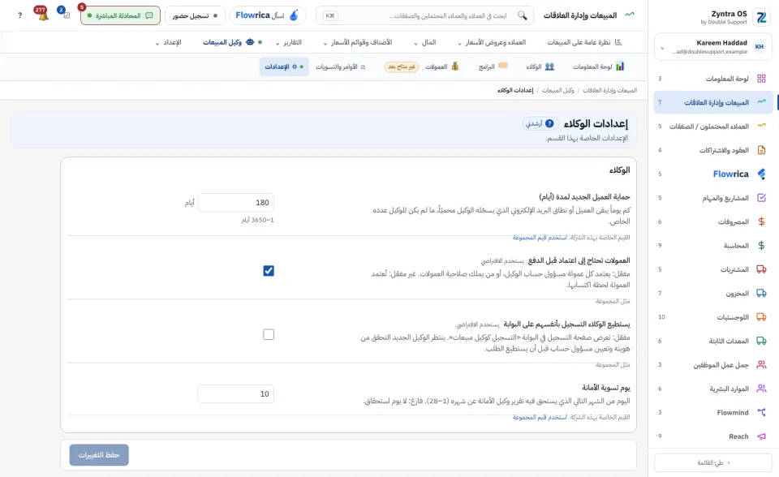Click استخدم قيم المجموعة under حماية العميل الجديد

[540, 238]
